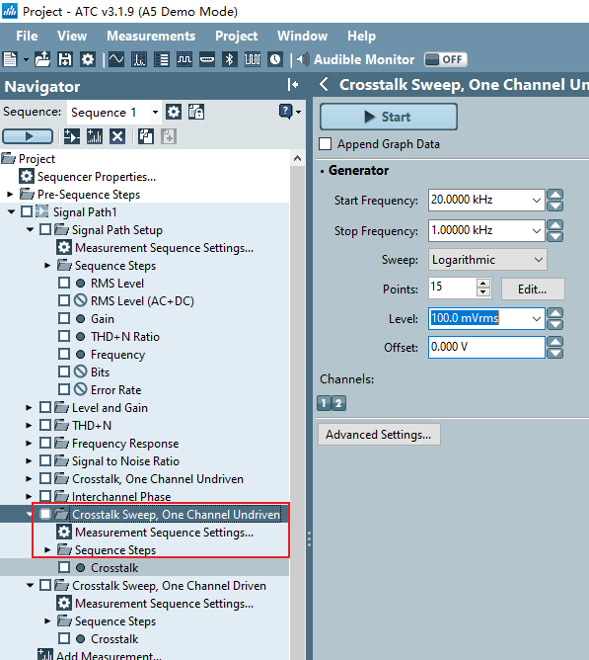Image resolution: width=589 pixels, height=660 pixels.
Task: Open the Level units dropdown arrow
Action: click(537, 318)
